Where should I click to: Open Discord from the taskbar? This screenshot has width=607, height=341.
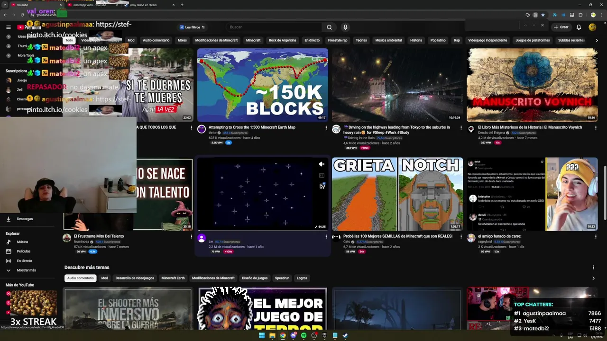tap(293, 335)
